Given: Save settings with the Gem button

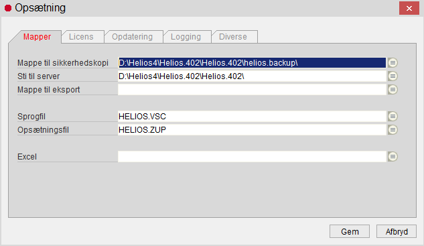Looking at the screenshot, I should pos(350,232).
